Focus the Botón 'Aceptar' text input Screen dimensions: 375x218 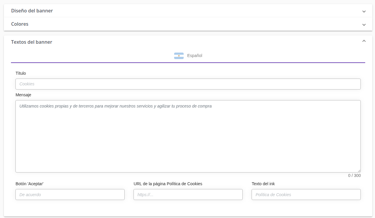coord(70,195)
